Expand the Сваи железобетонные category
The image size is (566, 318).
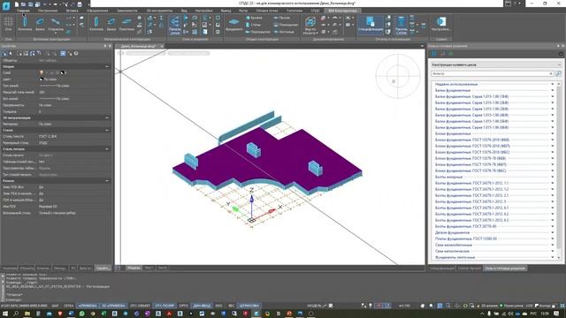pos(552,245)
